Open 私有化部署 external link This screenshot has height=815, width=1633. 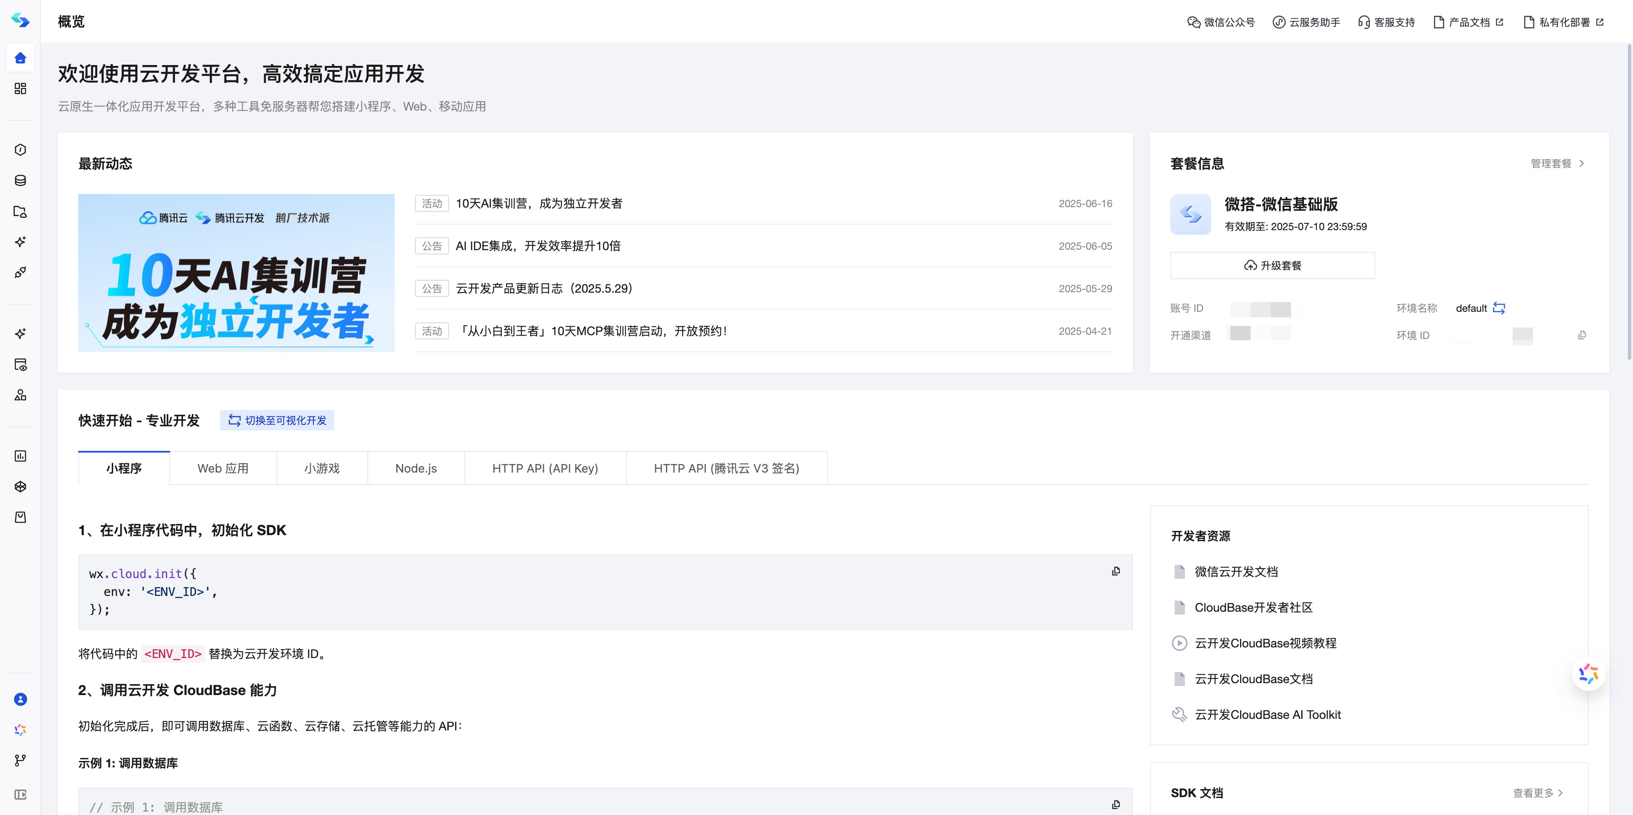click(x=1563, y=22)
